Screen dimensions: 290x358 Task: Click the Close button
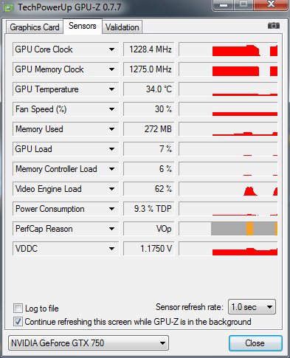tap(255, 343)
